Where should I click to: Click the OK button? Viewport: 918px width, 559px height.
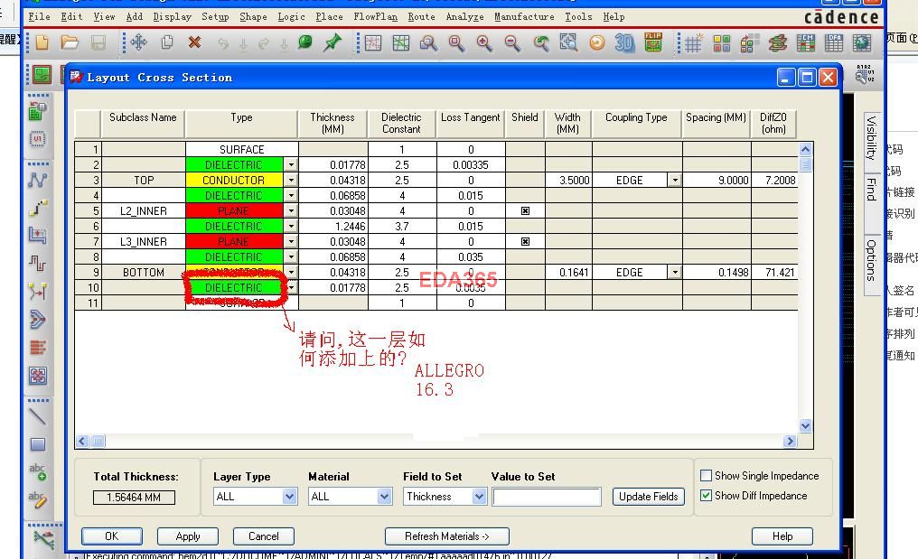[112, 536]
